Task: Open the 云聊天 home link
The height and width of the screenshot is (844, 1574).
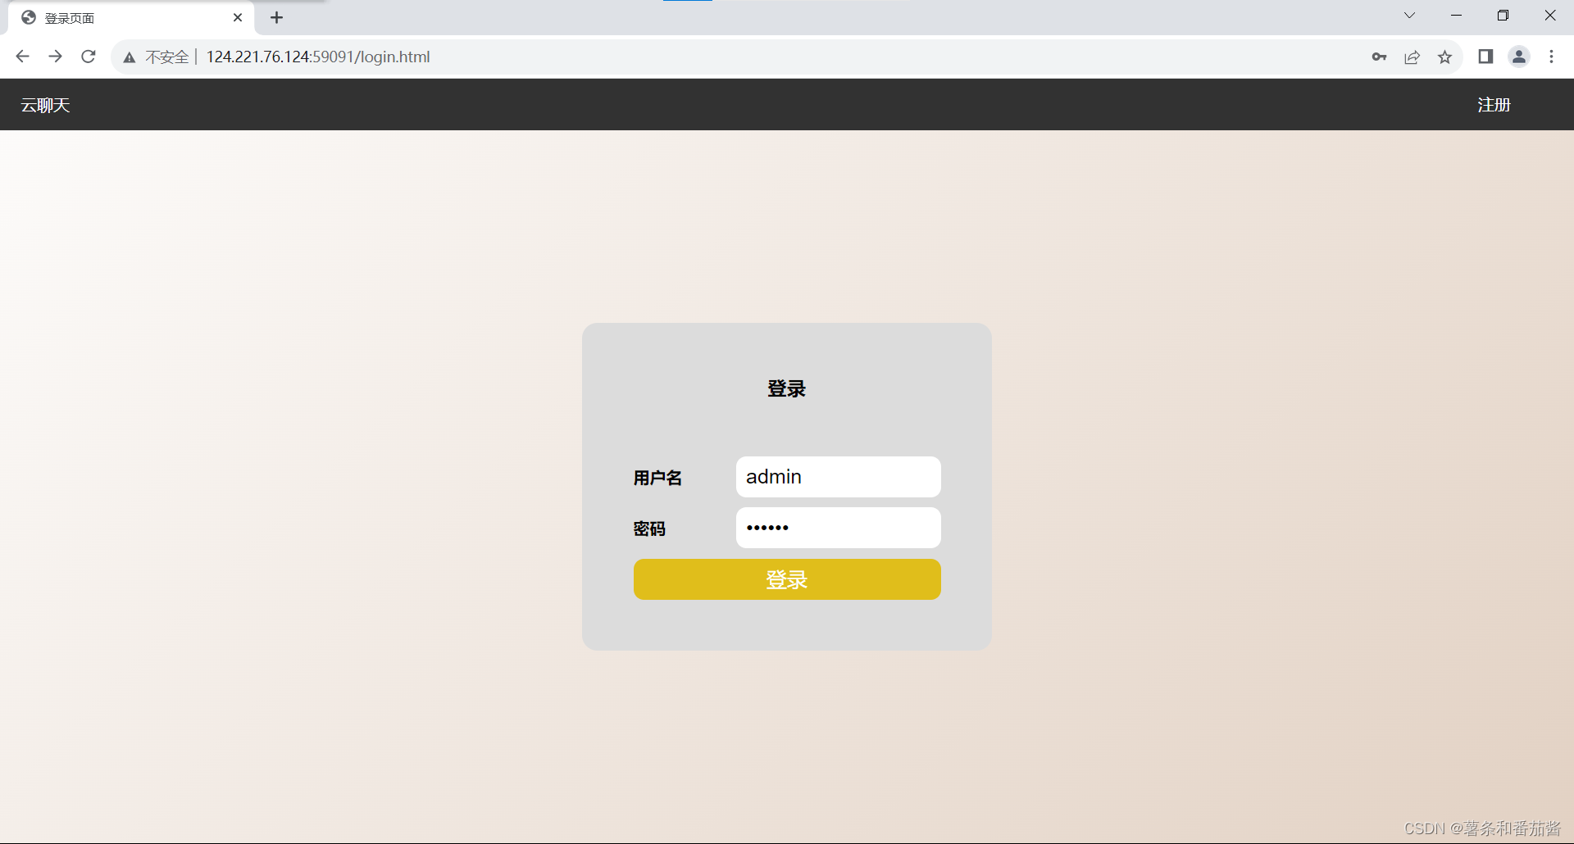Action: coord(45,105)
